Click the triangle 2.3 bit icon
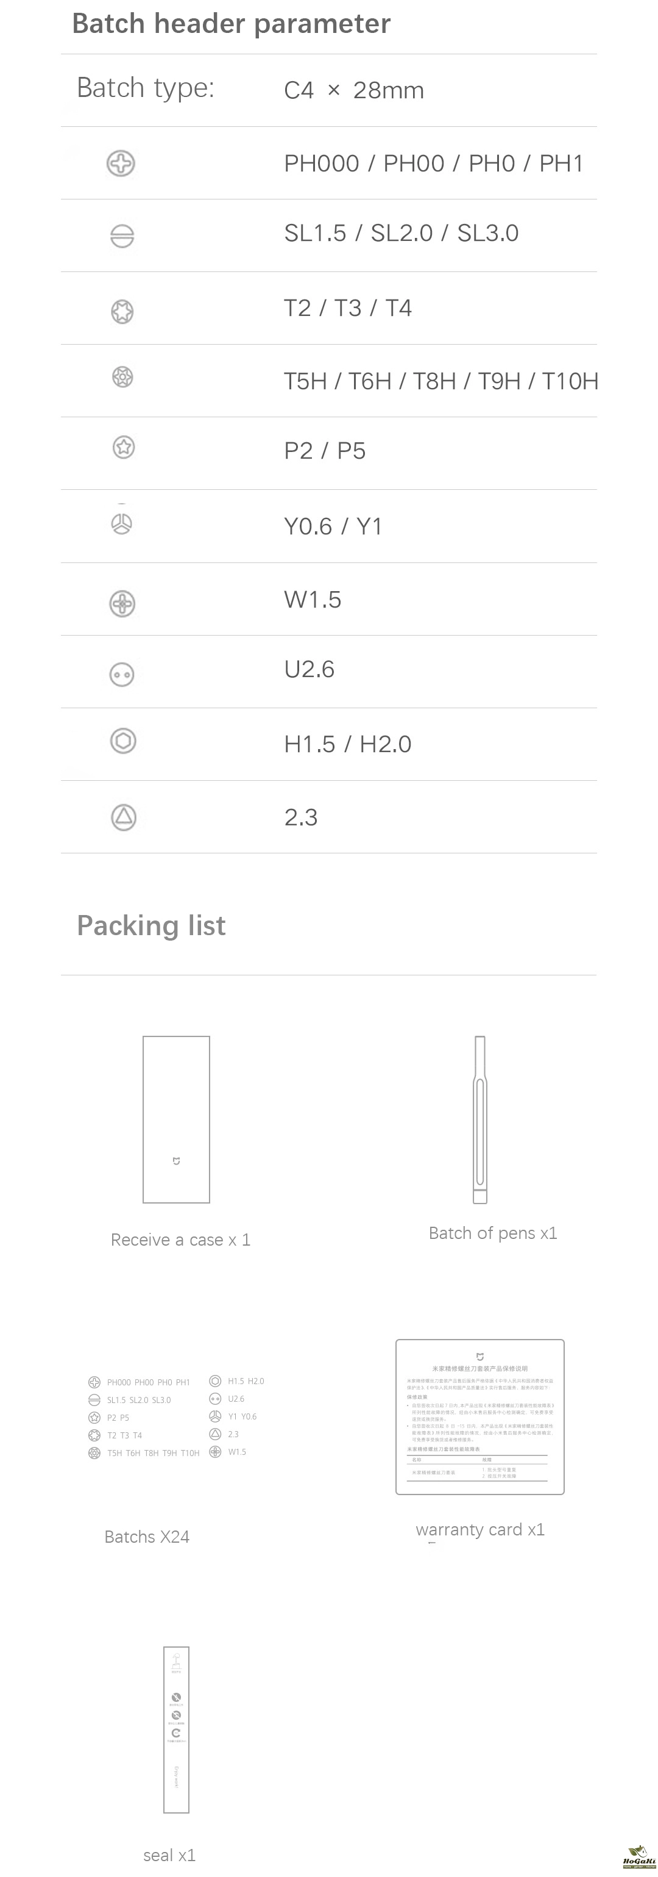The width and height of the screenshot is (658, 1877). [x=124, y=817]
